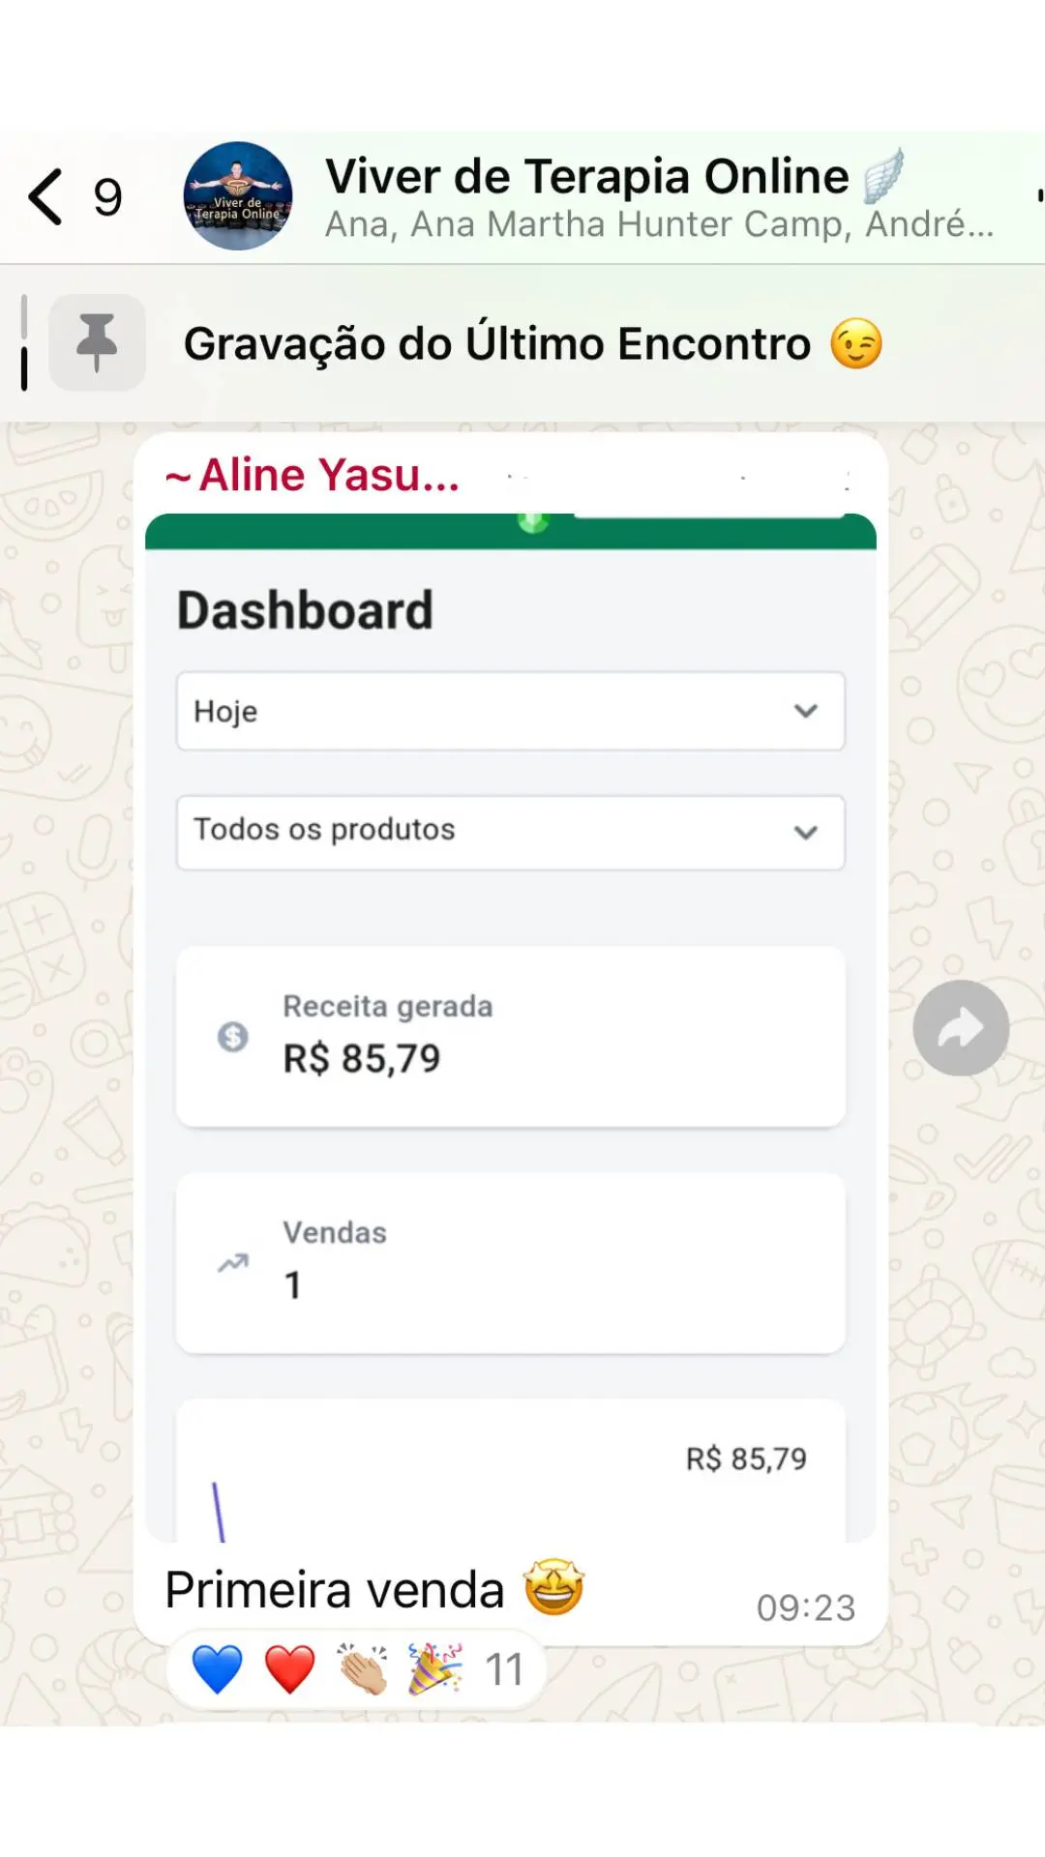Open the pinned Gravação do Último Encontro message
This screenshot has width=1045, height=1857.
497,344
